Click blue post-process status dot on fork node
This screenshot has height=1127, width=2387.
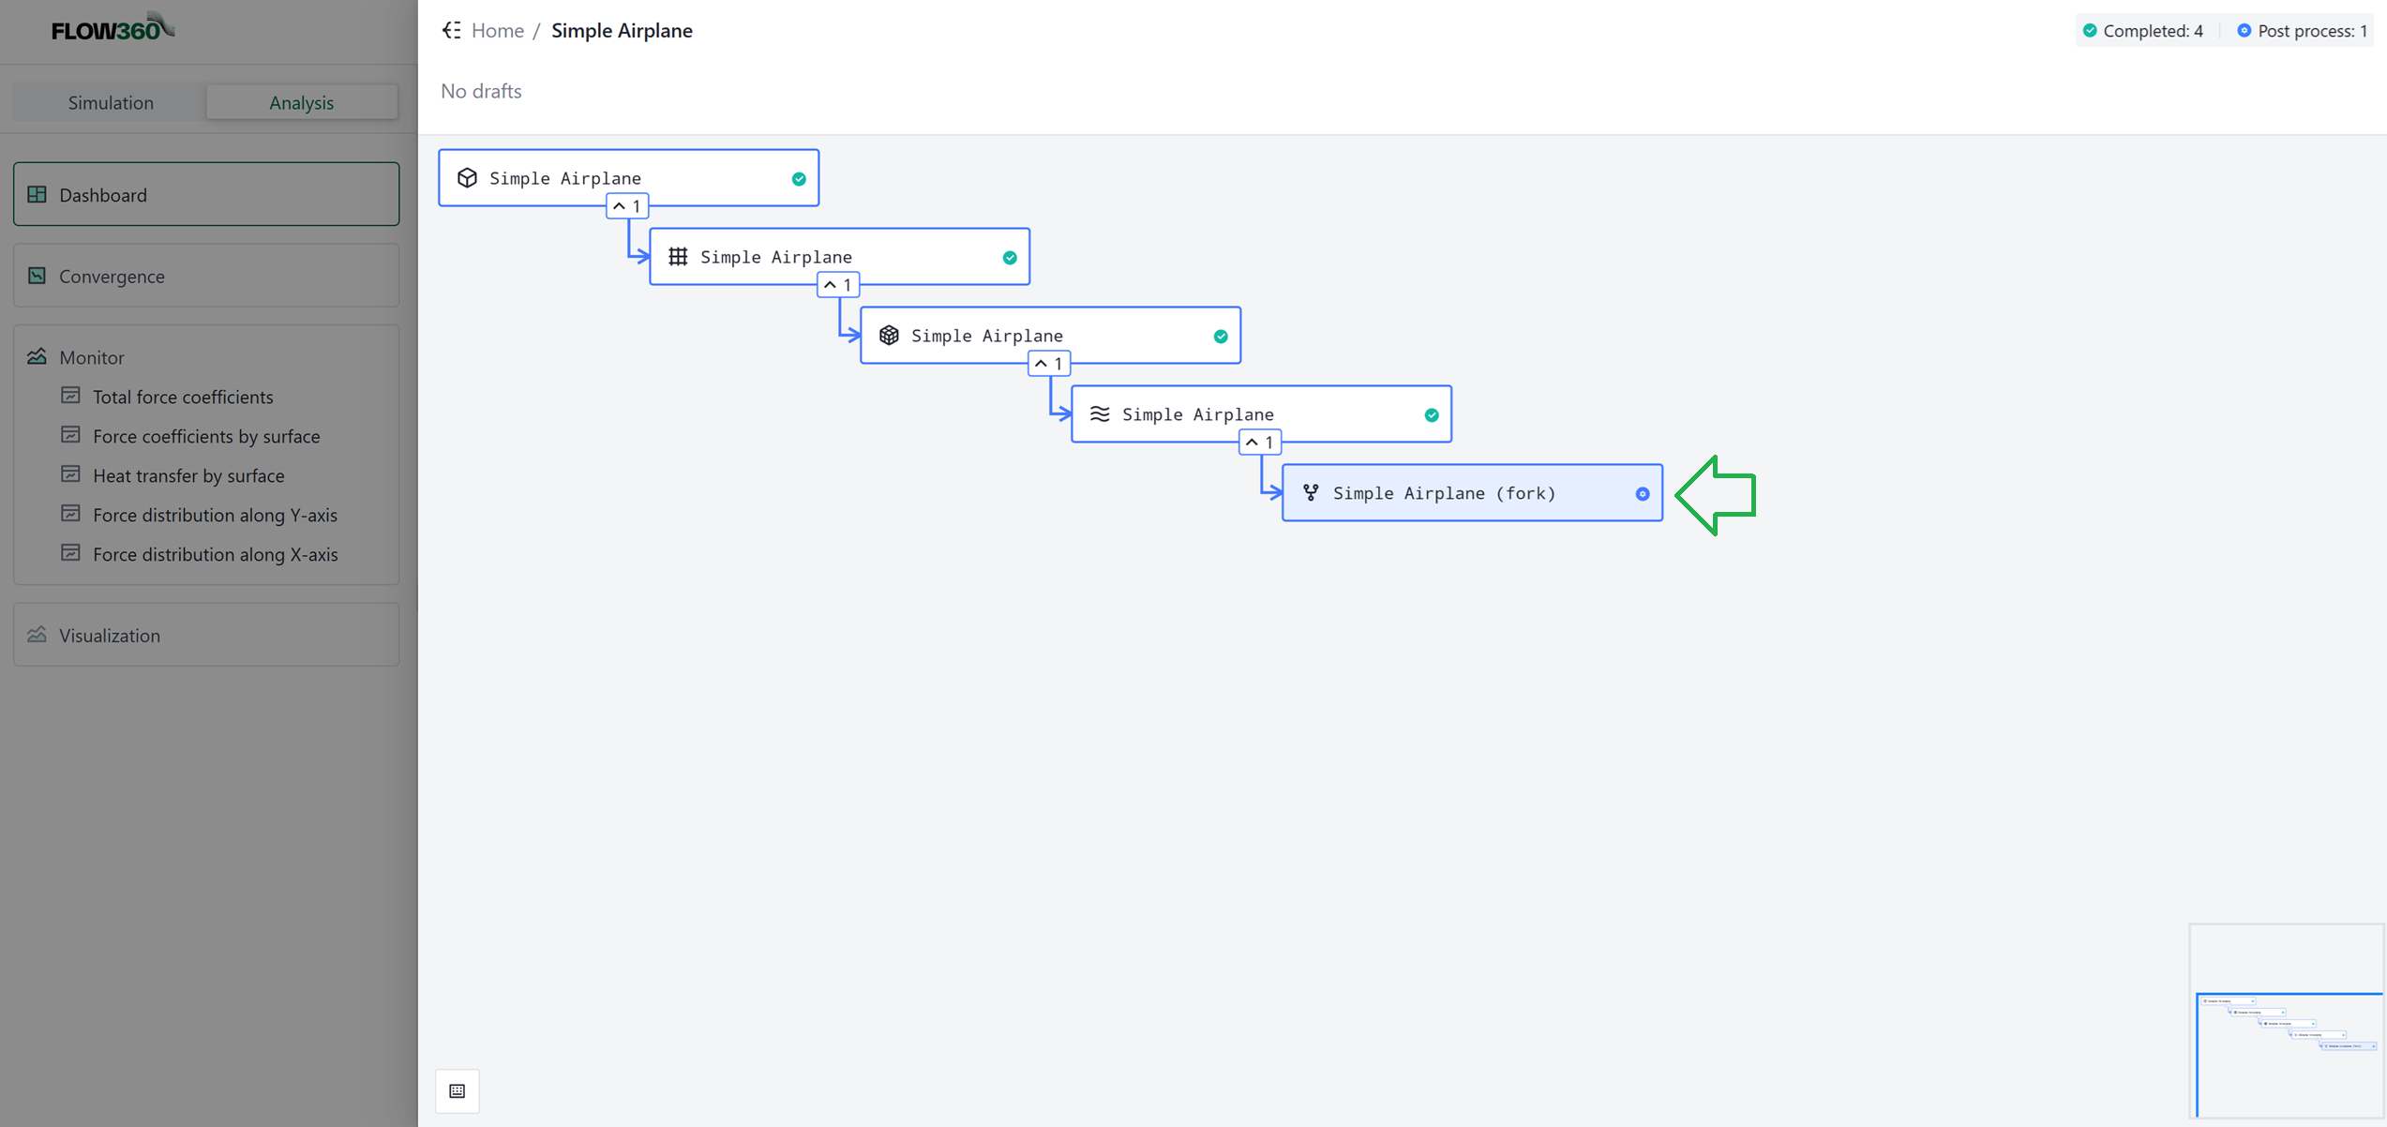(x=1643, y=493)
